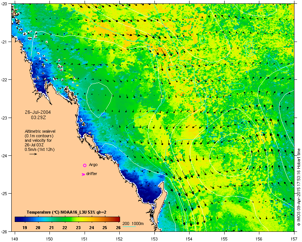Click the '0.5m/s (1kt 12h)' label
This screenshot has height=242, width=302.
tap(40, 149)
